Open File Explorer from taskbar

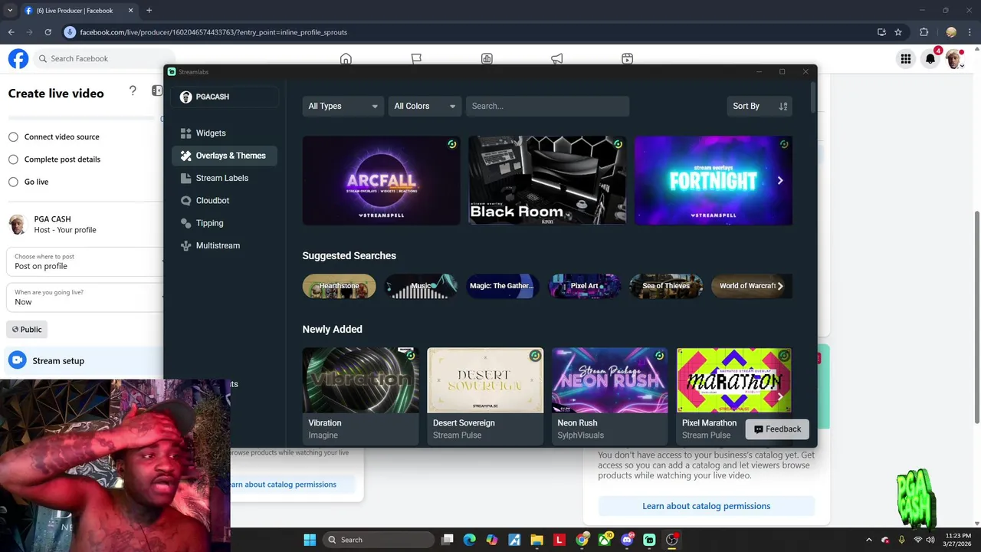pyautogui.click(x=536, y=540)
